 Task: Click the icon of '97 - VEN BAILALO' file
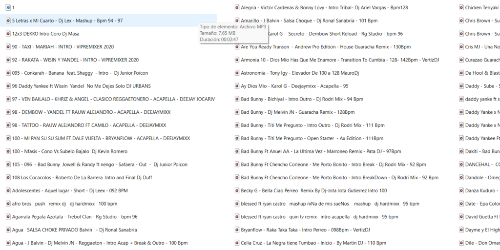click(8, 99)
